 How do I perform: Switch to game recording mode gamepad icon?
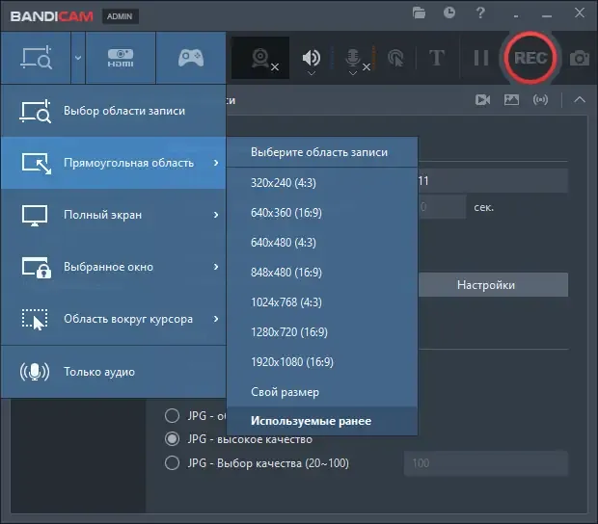click(190, 58)
